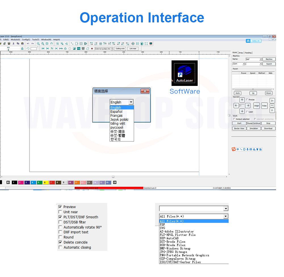
Task: Select the Pan hand tool
Action: (51, 44)
